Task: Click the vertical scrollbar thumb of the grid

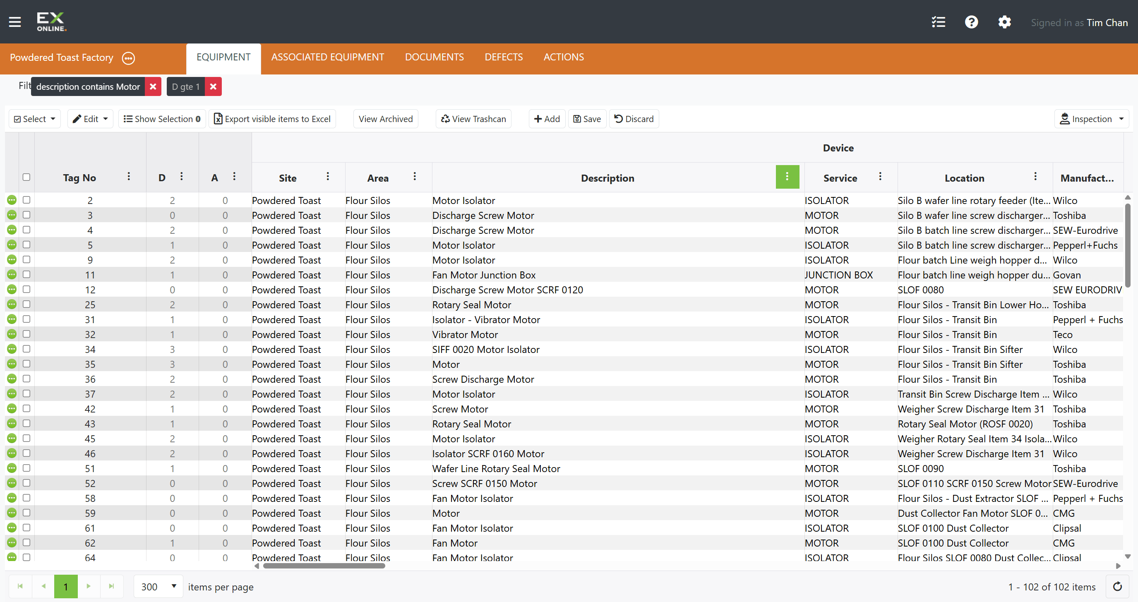Action: (x=1127, y=245)
